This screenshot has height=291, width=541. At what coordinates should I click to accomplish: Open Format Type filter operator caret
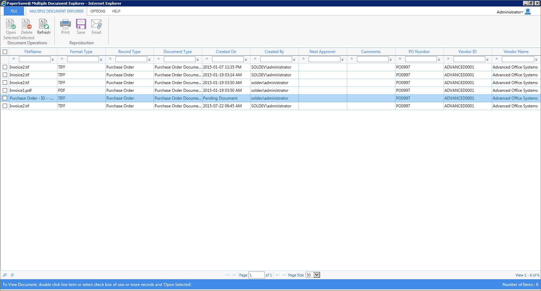[62, 59]
